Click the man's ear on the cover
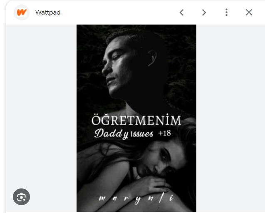This screenshot has width=265, height=213. [152, 58]
